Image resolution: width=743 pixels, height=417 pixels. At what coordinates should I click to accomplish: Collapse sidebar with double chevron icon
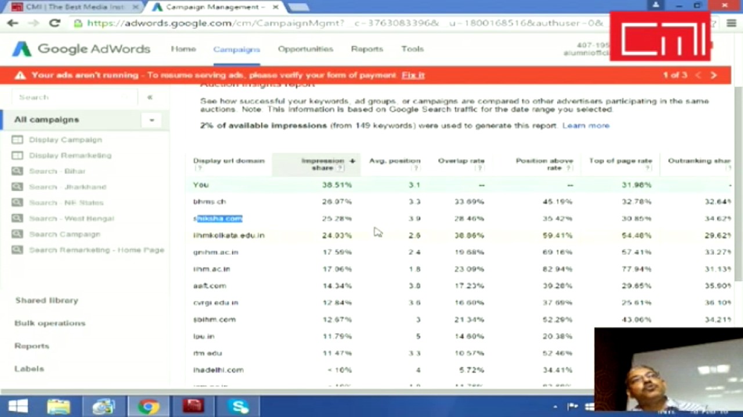tap(150, 97)
